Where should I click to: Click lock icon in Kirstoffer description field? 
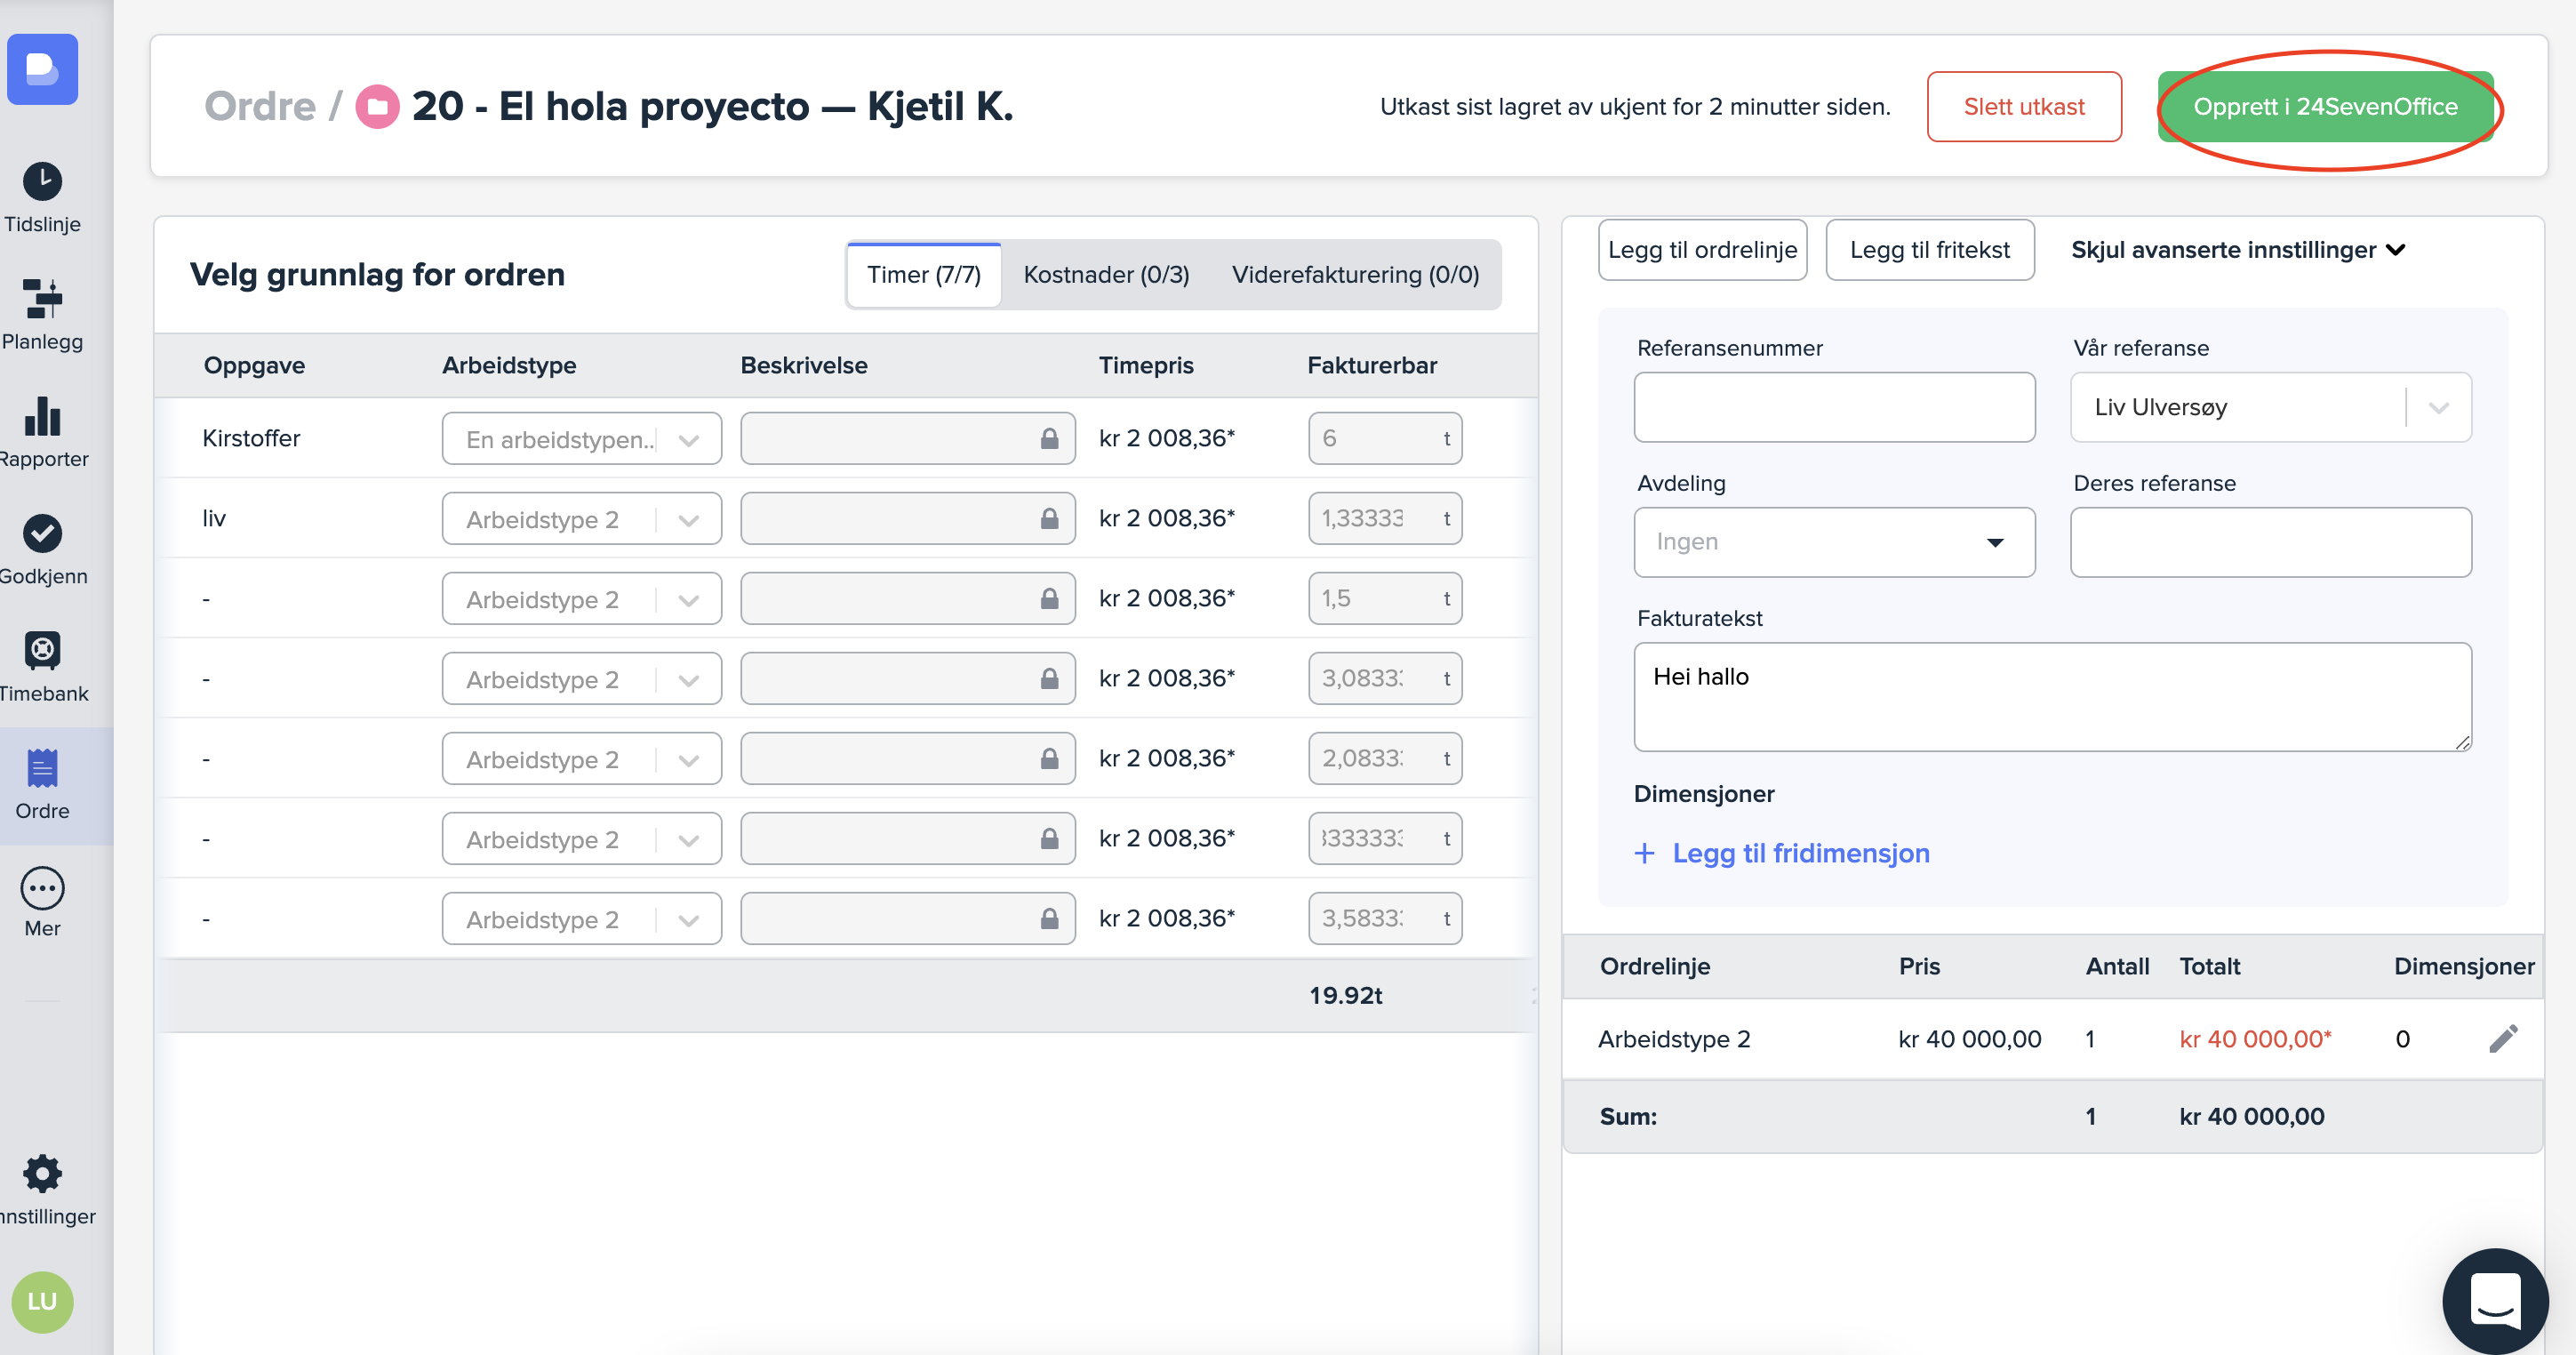pos(1049,439)
